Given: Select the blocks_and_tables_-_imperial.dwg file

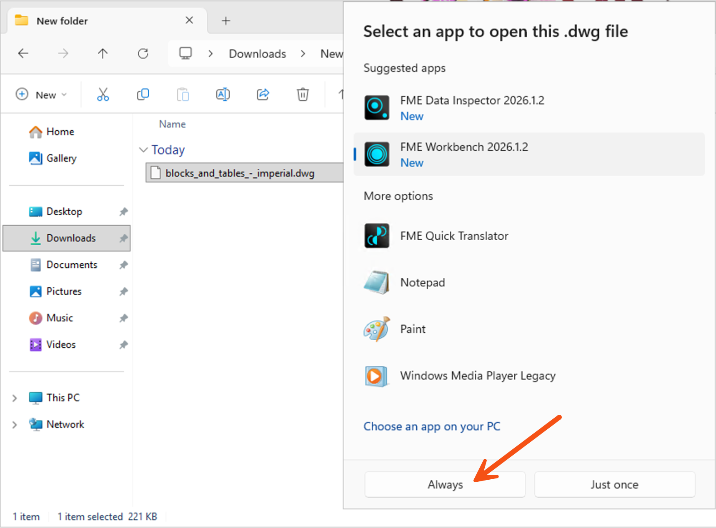Looking at the screenshot, I should click(244, 173).
